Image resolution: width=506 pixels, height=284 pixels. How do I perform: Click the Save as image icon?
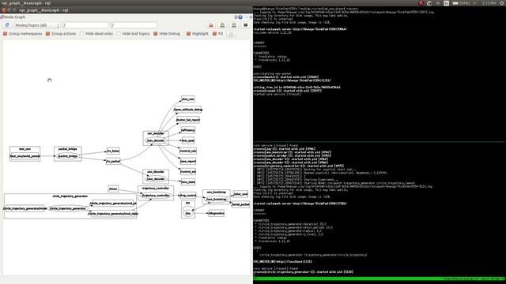pos(234,25)
